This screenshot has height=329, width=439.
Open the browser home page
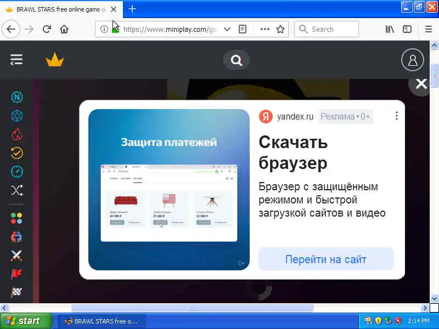click(64, 29)
